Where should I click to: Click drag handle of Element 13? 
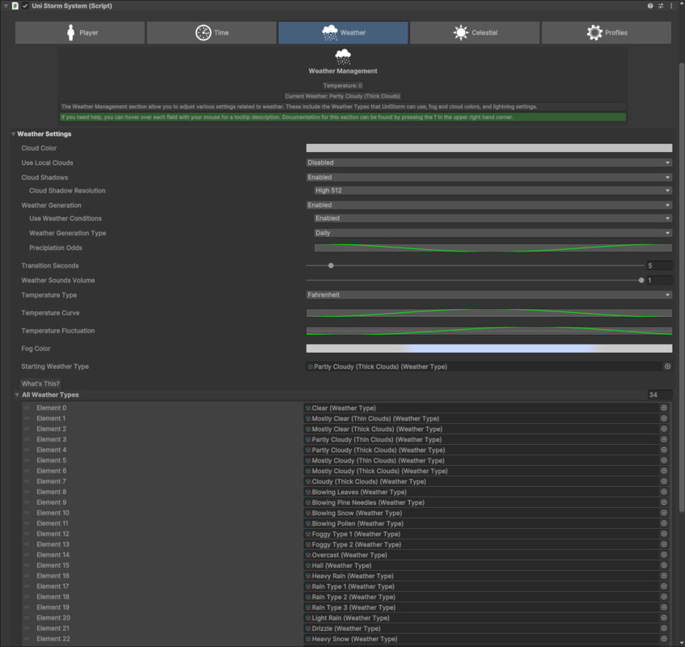pyautogui.click(x=27, y=544)
